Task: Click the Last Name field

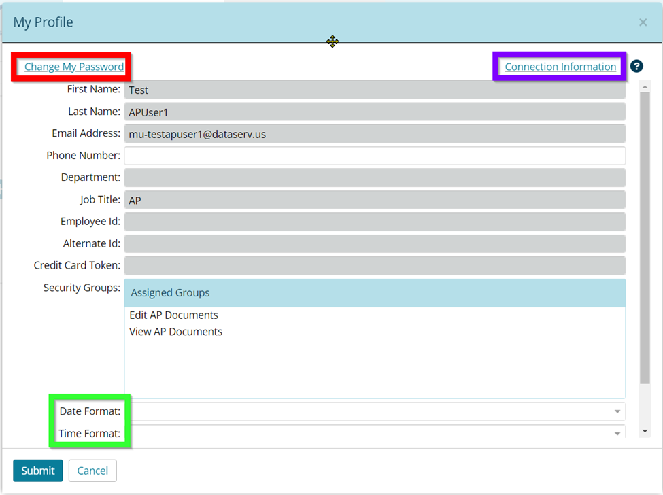Action: click(374, 112)
